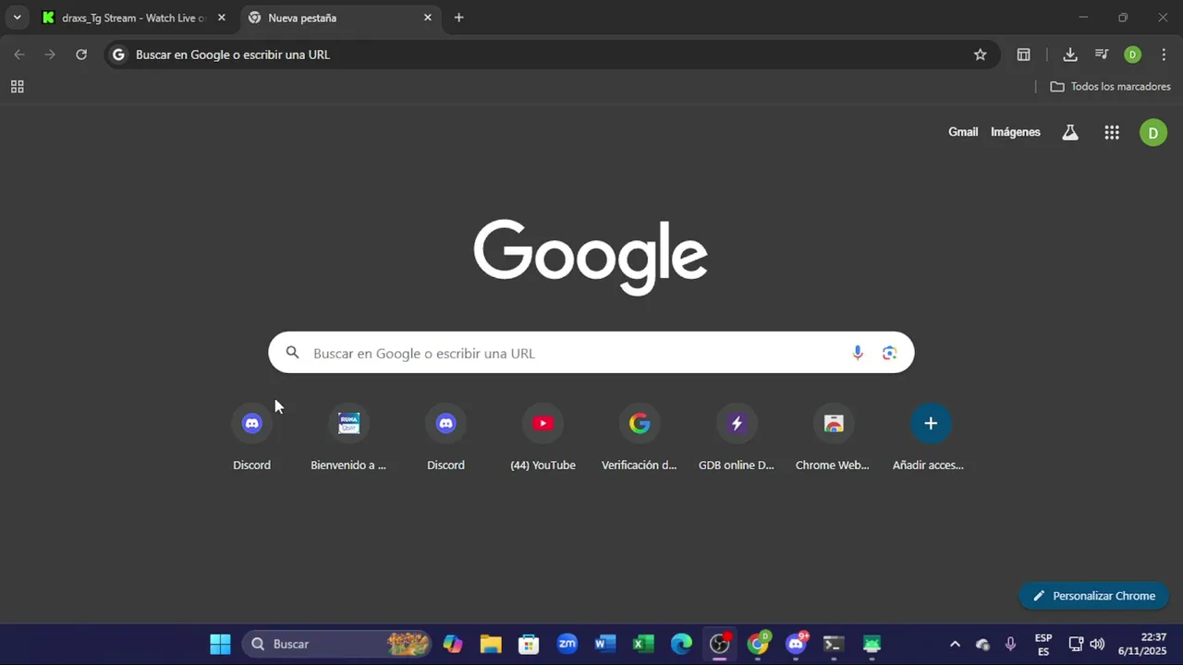Image resolution: width=1183 pixels, height=665 pixels.
Task: Open Word from the taskbar
Action: tap(605, 644)
